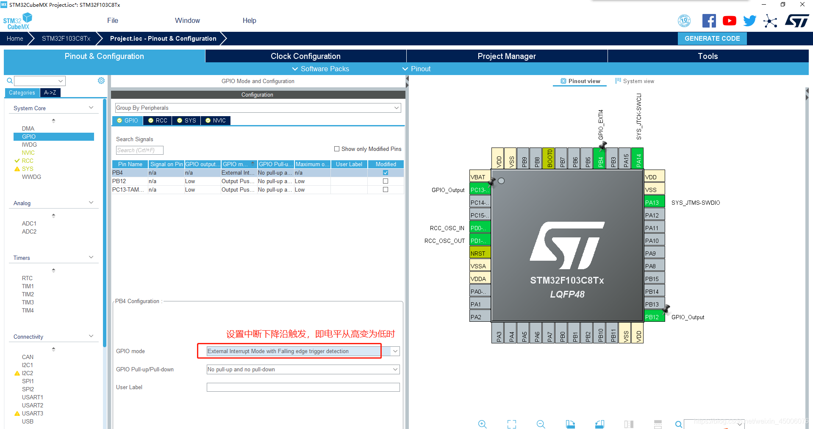Open the Twitter link icon

[x=750, y=21]
